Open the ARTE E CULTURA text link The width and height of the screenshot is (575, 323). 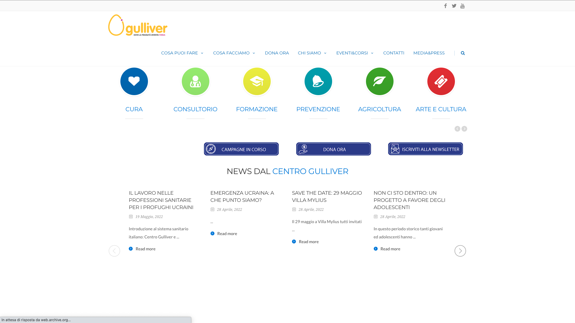441,109
